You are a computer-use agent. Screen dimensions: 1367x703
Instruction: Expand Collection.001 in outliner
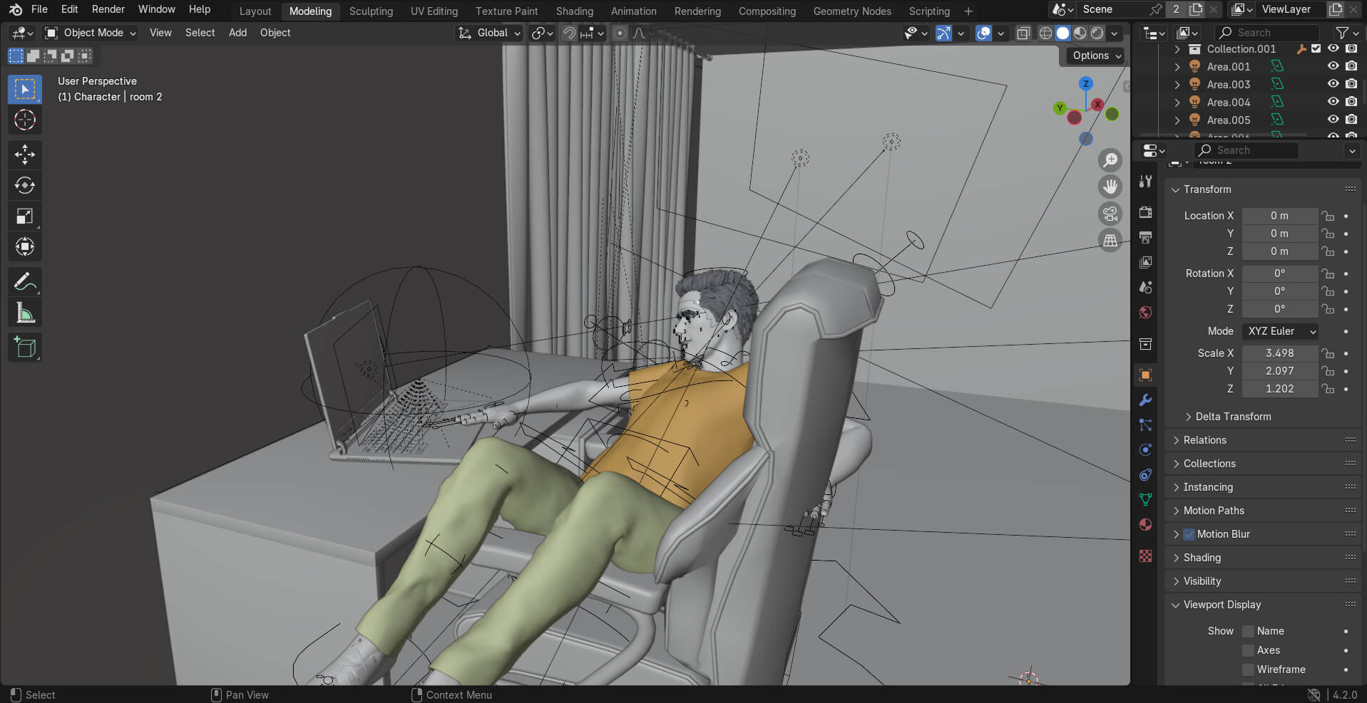click(x=1177, y=49)
